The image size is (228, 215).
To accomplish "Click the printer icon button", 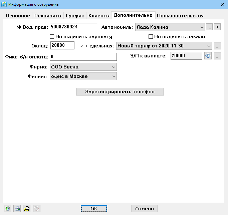I will [17, 209].
